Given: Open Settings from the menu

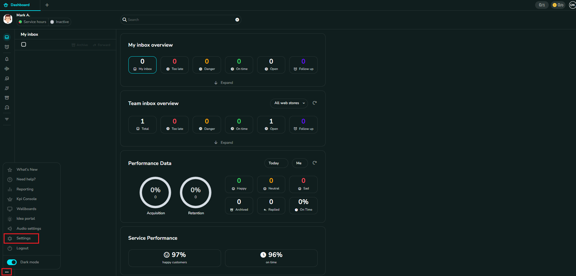Looking at the screenshot, I should point(23,238).
